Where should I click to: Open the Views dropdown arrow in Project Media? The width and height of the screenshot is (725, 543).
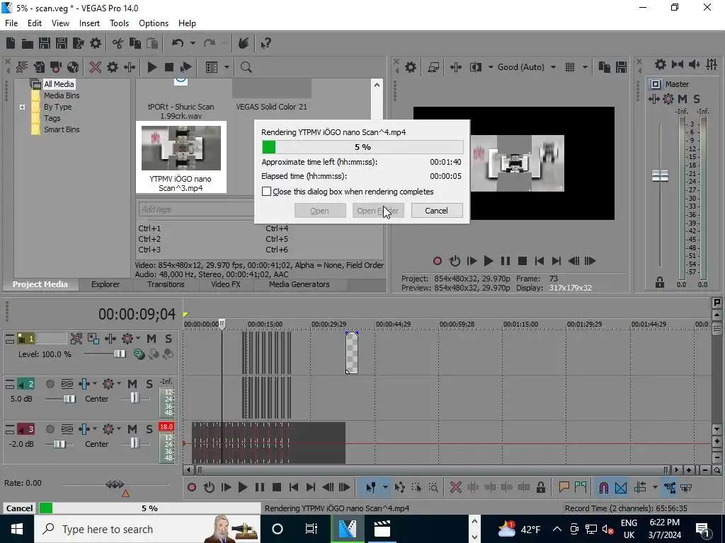[227, 67]
